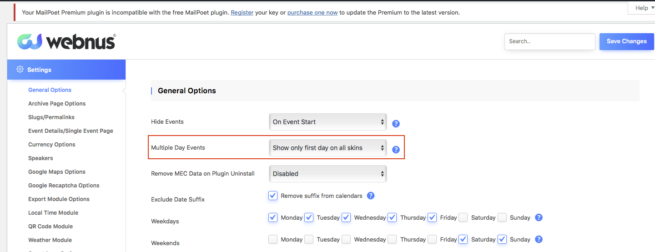Click the settings Search field
This screenshot has height=252, width=655.
click(549, 41)
